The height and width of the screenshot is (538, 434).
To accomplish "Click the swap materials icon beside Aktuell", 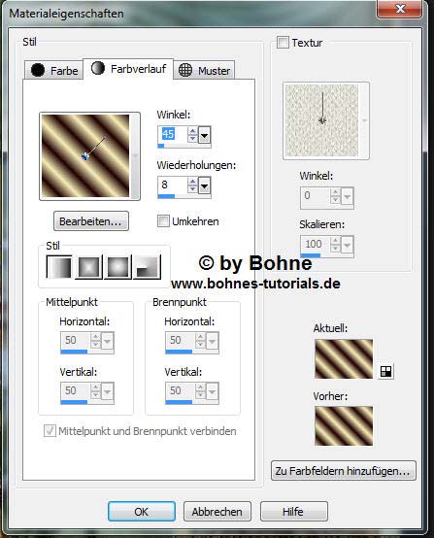I will 385,371.
